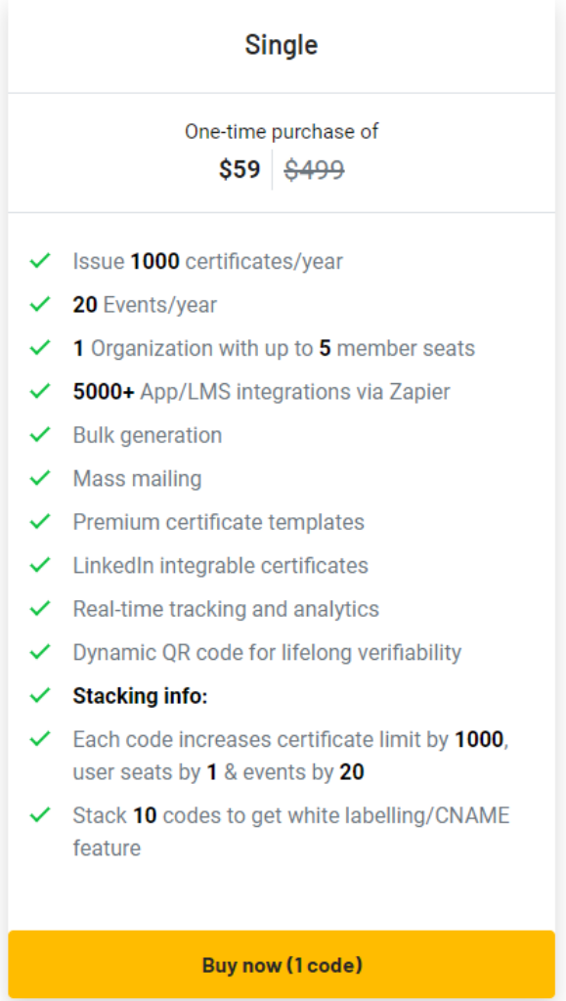Click the $59 discounted price
The height and width of the screenshot is (1001, 566).
tap(239, 170)
